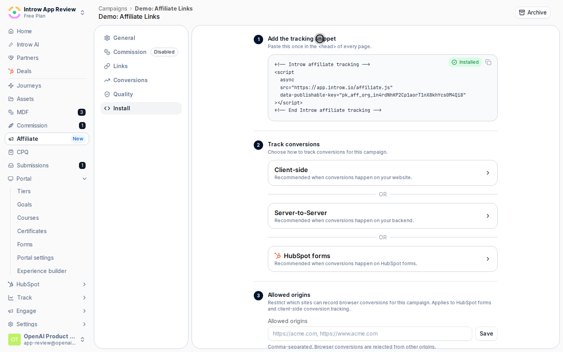Open the Quality campaign tab
Viewport: 563px width, 352px height.
point(141,94)
